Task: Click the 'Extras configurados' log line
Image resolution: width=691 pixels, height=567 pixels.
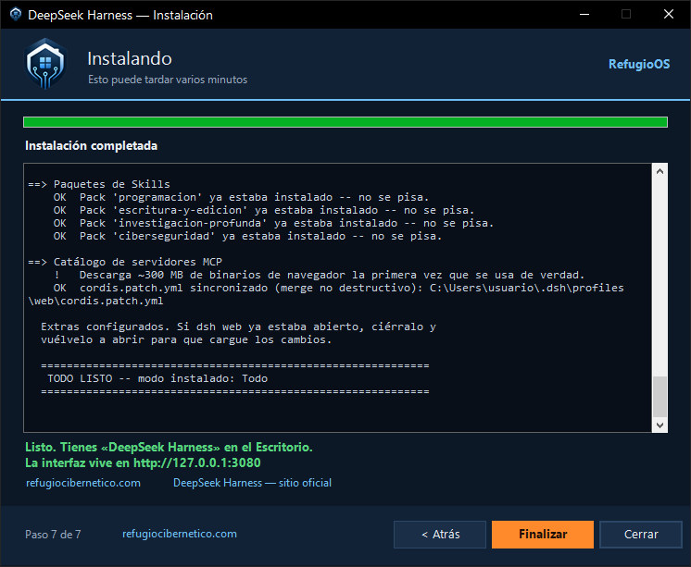Action: (x=238, y=327)
